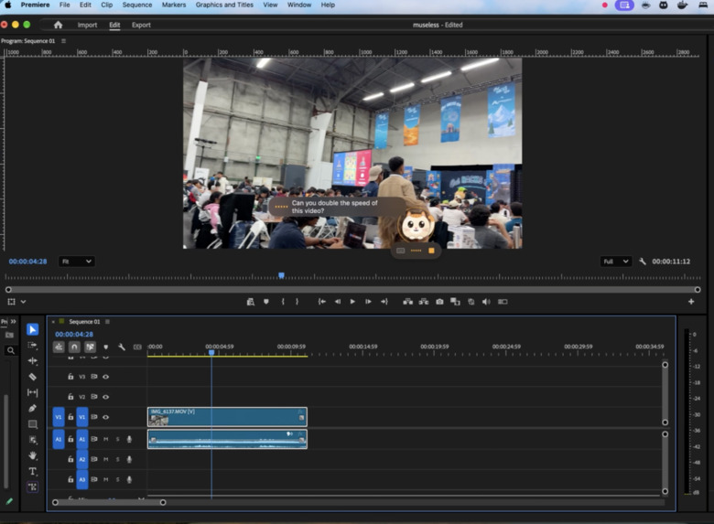Open Program monitor settings wrench
Viewport: 714px width, 524px height.
coord(642,262)
